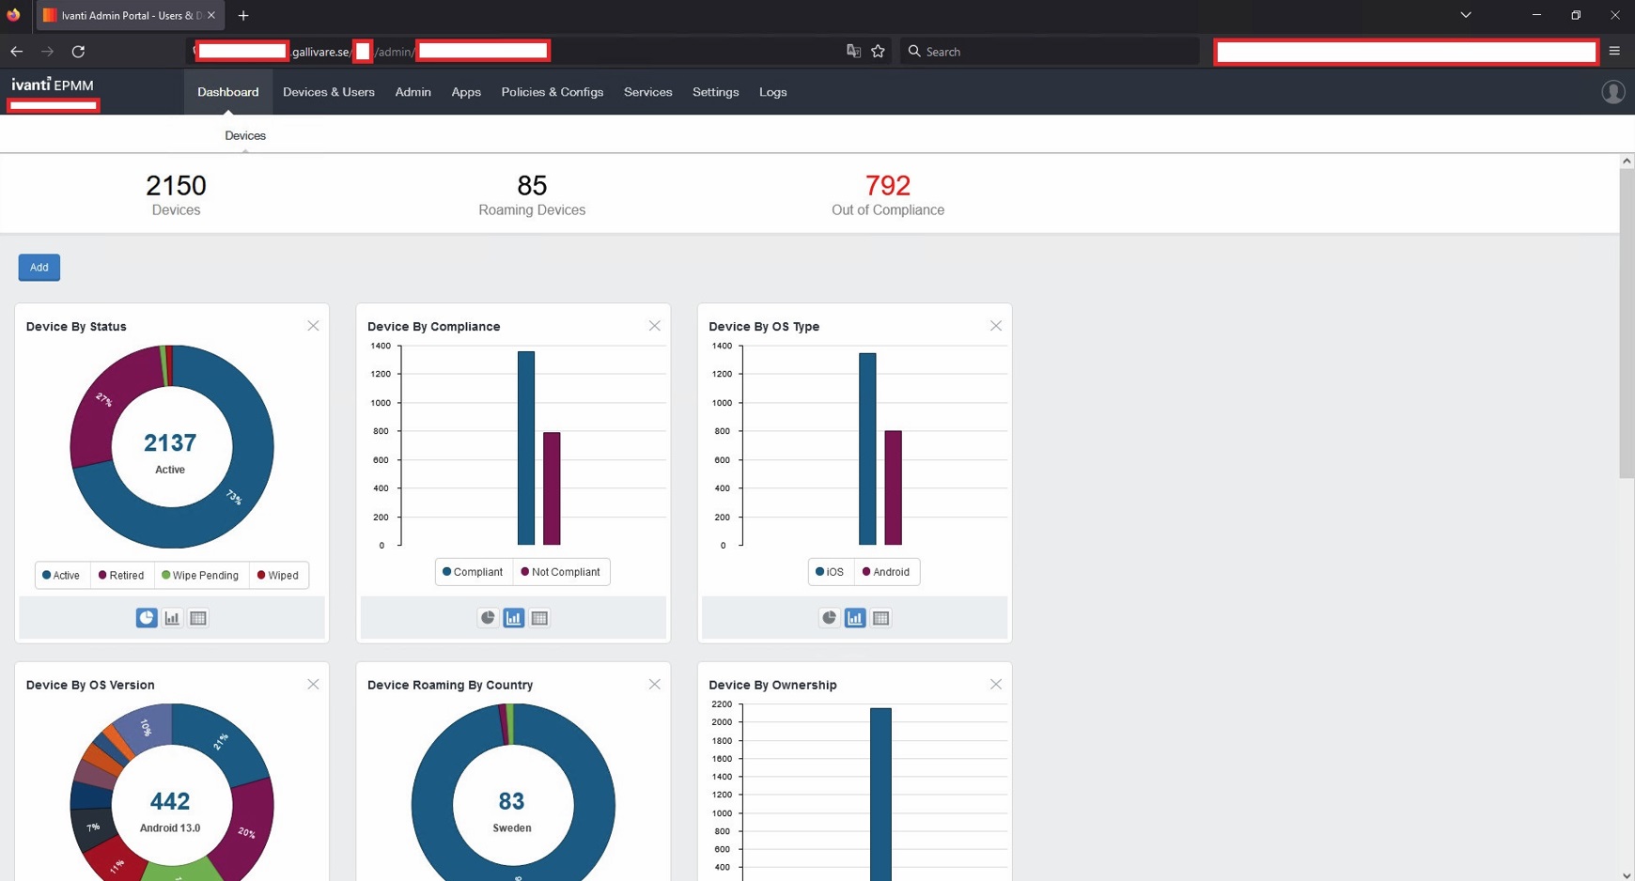Open the Settings menu
This screenshot has width=1635, height=881.
point(716,92)
